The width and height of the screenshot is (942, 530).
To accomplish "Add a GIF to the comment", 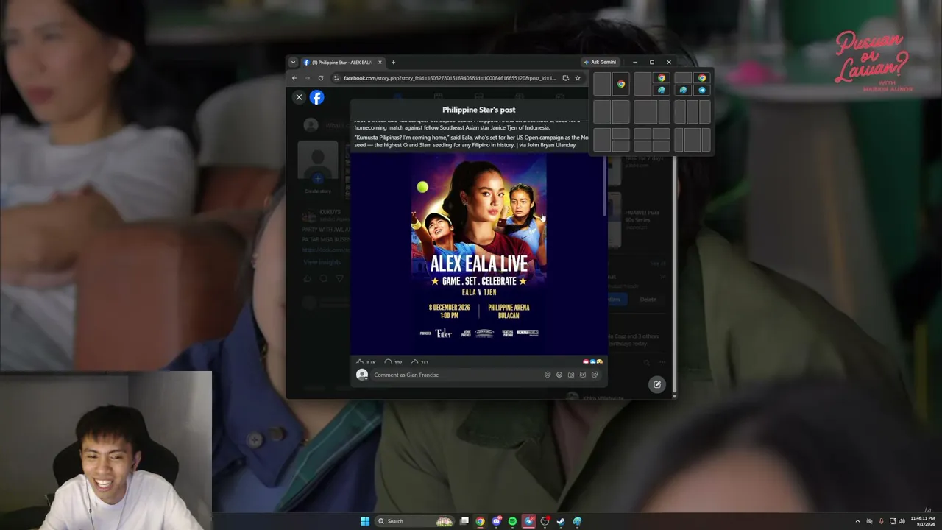I will [583, 375].
